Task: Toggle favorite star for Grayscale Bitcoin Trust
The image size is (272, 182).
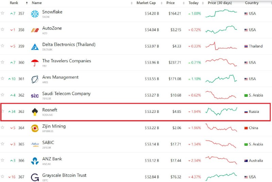Action: (2, 176)
